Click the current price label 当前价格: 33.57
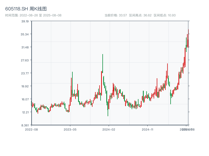Viewport: 209px width, 156px height. [115, 15]
